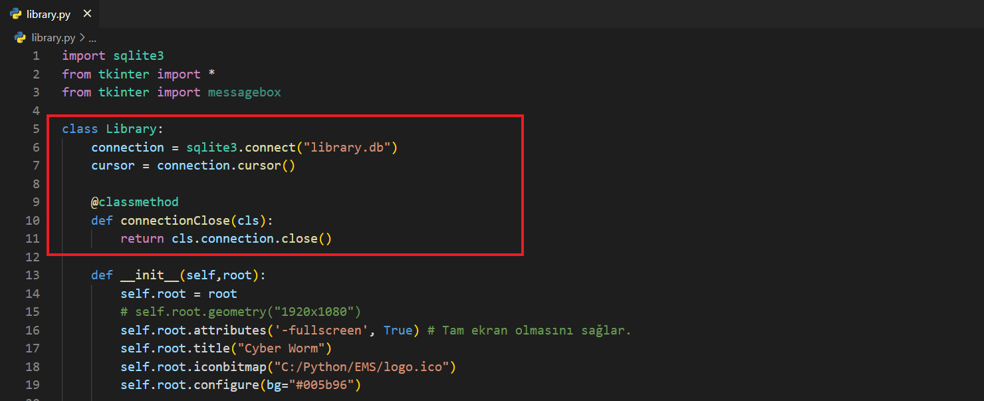Click the connectionClose method name
The image size is (984, 401).
tap(175, 220)
